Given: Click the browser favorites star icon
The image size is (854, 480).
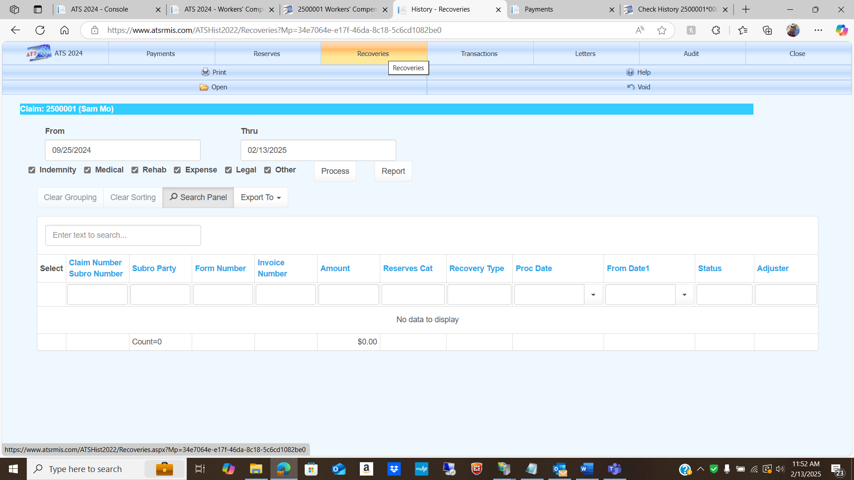Looking at the screenshot, I should pyautogui.click(x=662, y=30).
